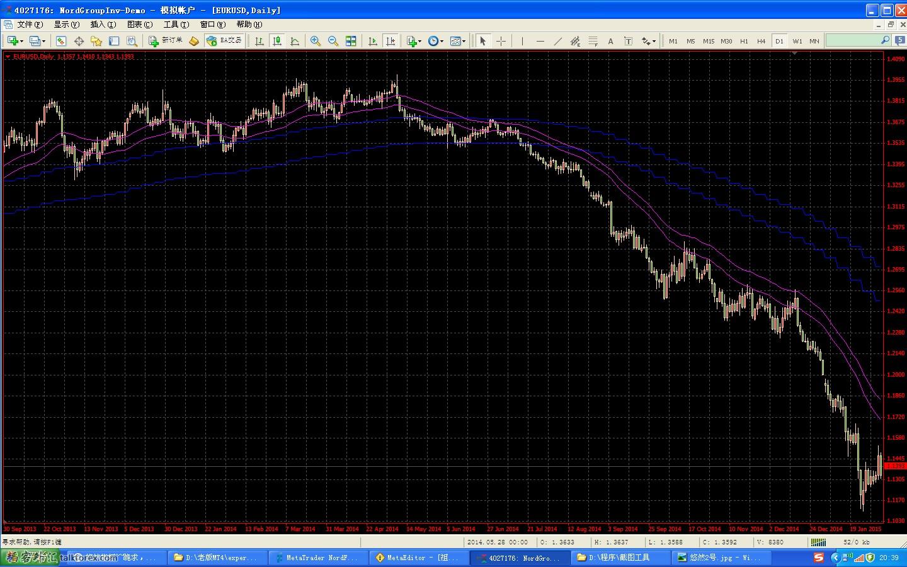Expand the periods dropdown arrow
Screen dimensions: 907x567
click(442, 41)
